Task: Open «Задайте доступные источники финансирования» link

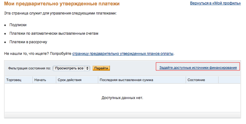Action: tap(198, 68)
